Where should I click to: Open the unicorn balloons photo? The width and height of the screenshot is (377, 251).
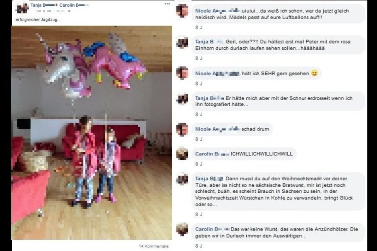click(x=92, y=133)
